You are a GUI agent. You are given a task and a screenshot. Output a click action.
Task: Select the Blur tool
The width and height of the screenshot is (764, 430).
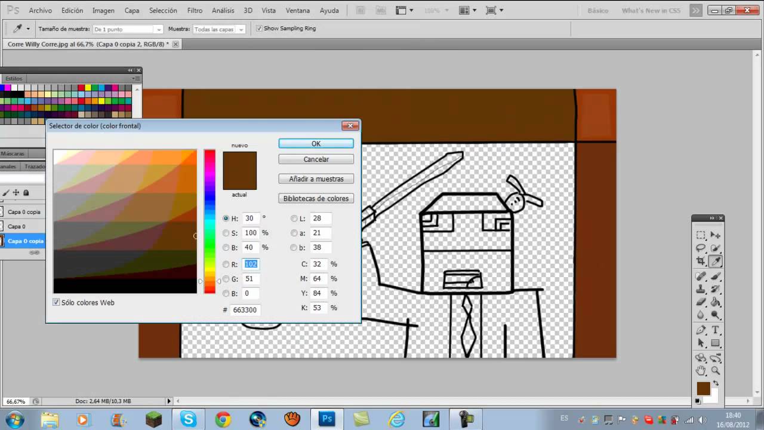pyautogui.click(x=701, y=315)
